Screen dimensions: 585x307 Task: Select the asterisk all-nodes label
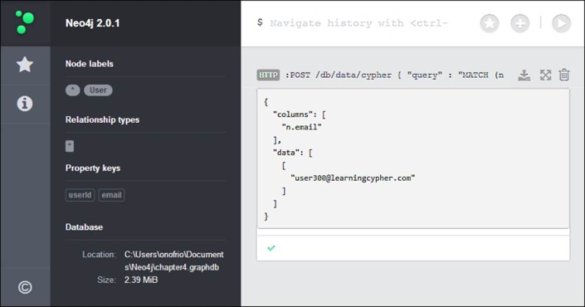(x=73, y=90)
